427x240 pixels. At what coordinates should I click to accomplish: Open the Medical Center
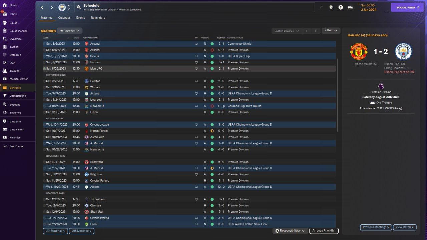pyautogui.click(x=18, y=79)
